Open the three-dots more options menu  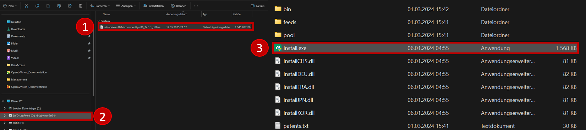pos(196,6)
